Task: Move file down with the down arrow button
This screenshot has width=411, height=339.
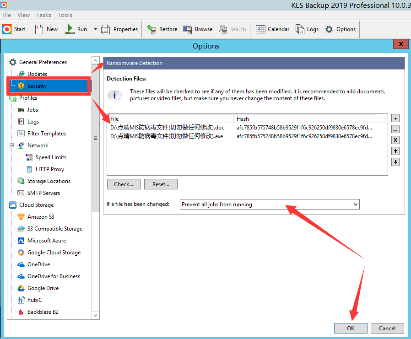Action: pyautogui.click(x=395, y=162)
